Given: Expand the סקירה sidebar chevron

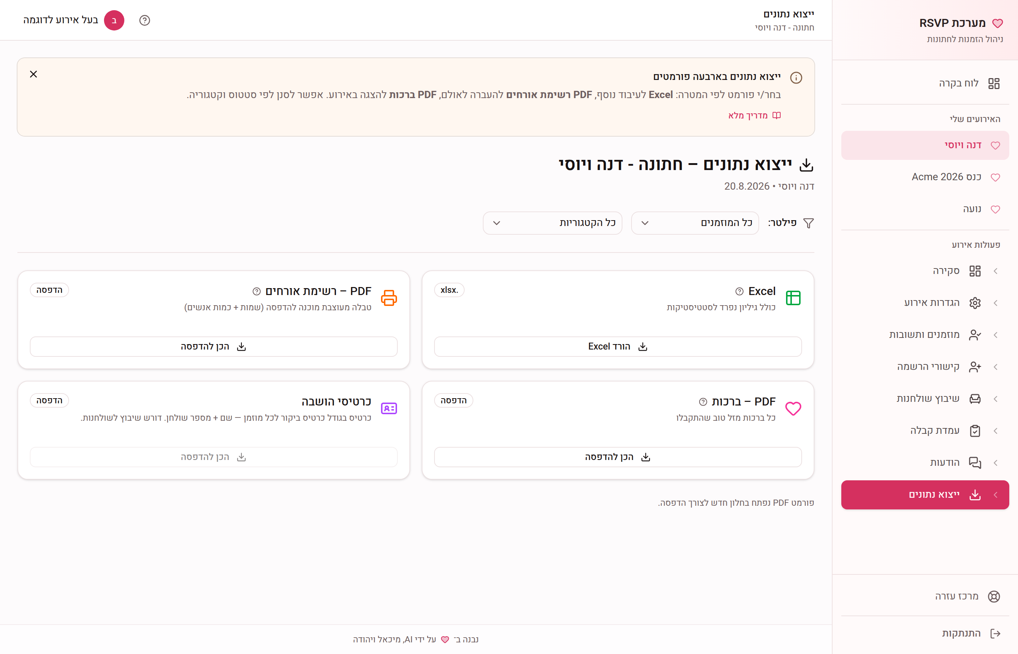Looking at the screenshot, I should tap(996, 271).
